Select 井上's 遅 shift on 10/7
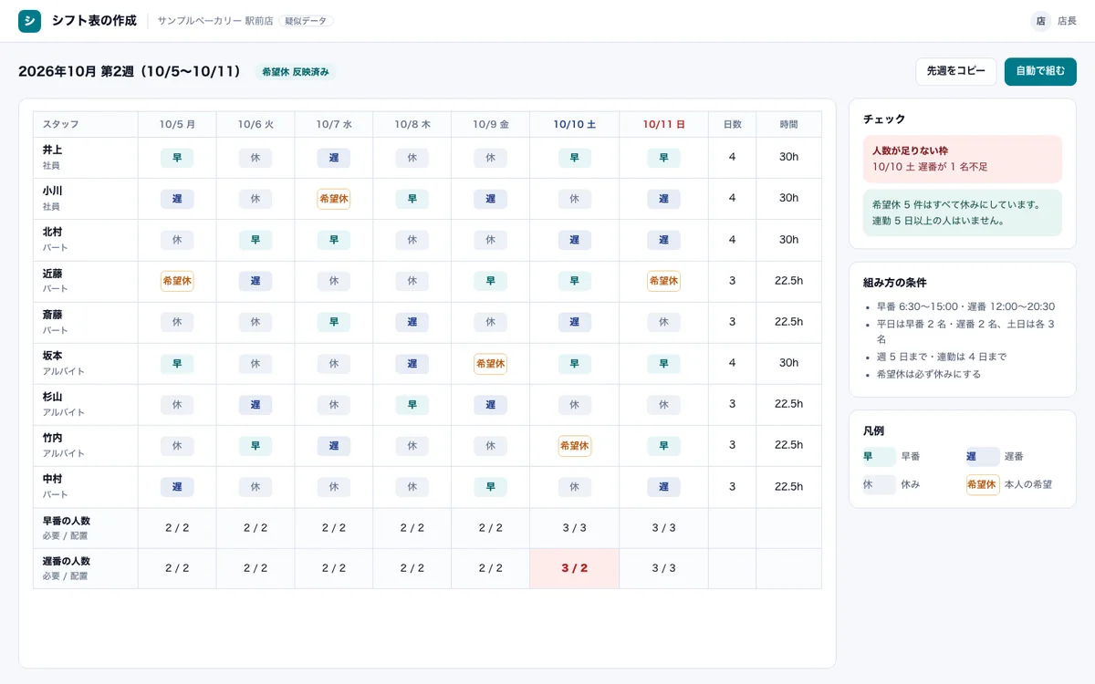 coord(334,158)
